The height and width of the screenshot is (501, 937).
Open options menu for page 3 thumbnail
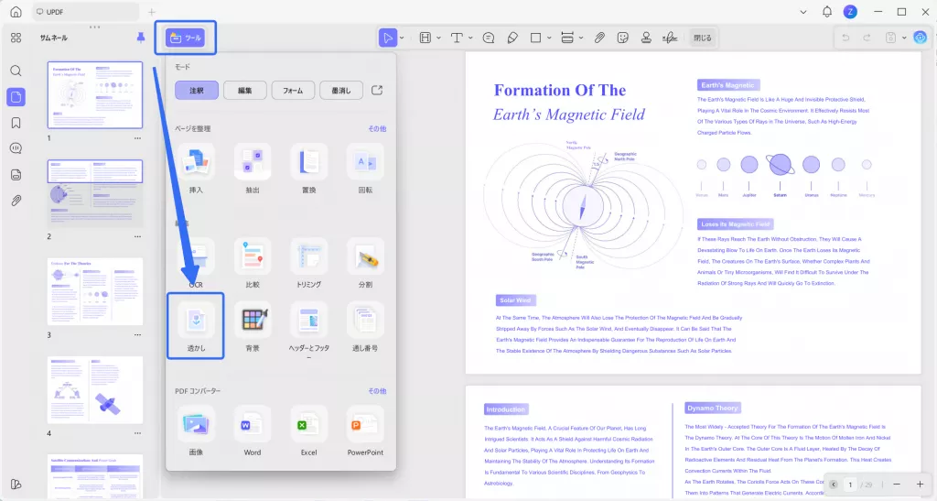click(138, 335)
